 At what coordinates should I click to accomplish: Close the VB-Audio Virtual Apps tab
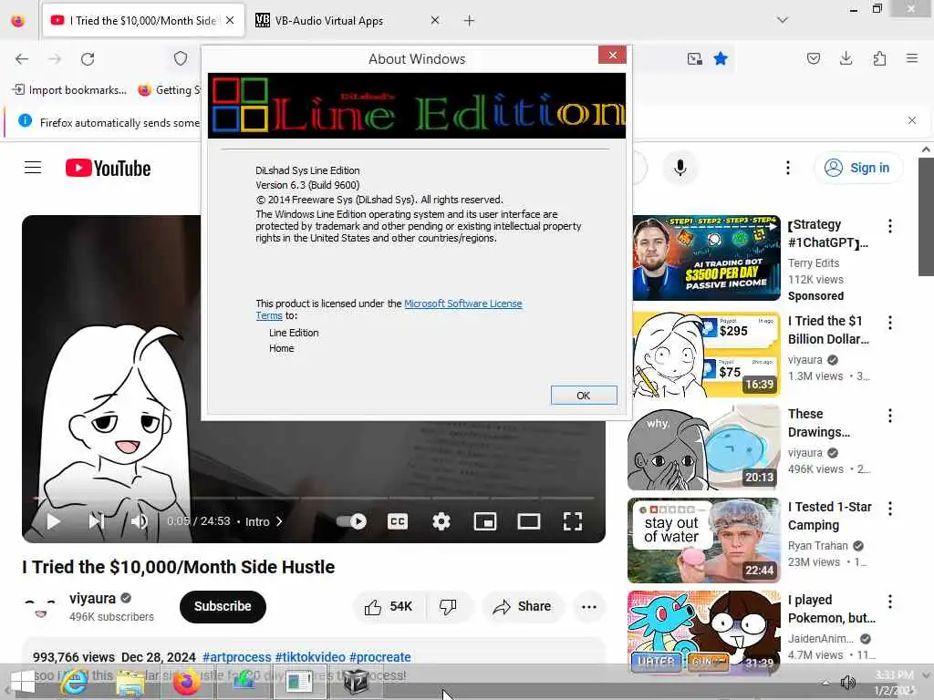435,21
